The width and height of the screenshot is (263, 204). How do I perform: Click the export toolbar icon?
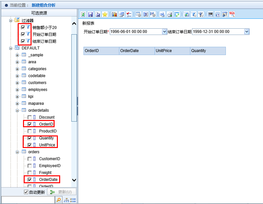162,15
